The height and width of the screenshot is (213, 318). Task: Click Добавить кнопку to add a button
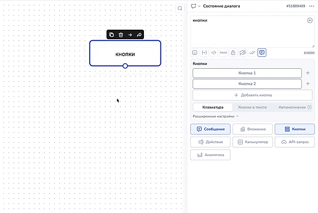coord(253,95)
